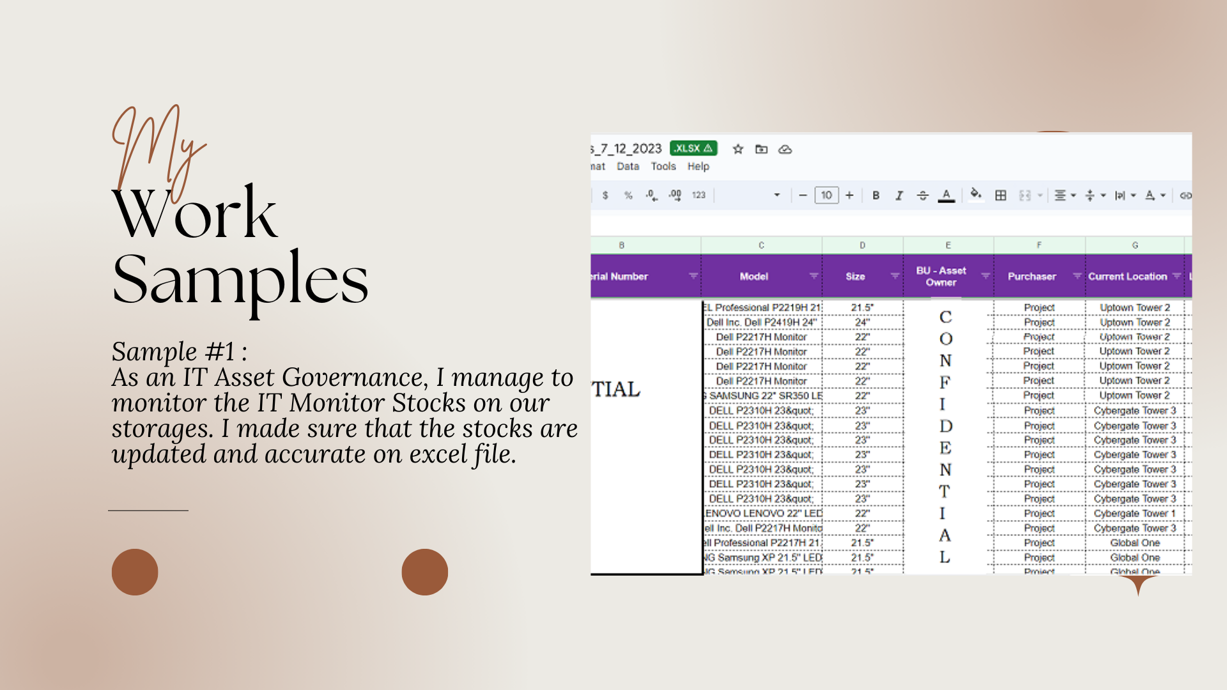
Task: Toggle bold formatting
Action: click(x=876, y=195)
